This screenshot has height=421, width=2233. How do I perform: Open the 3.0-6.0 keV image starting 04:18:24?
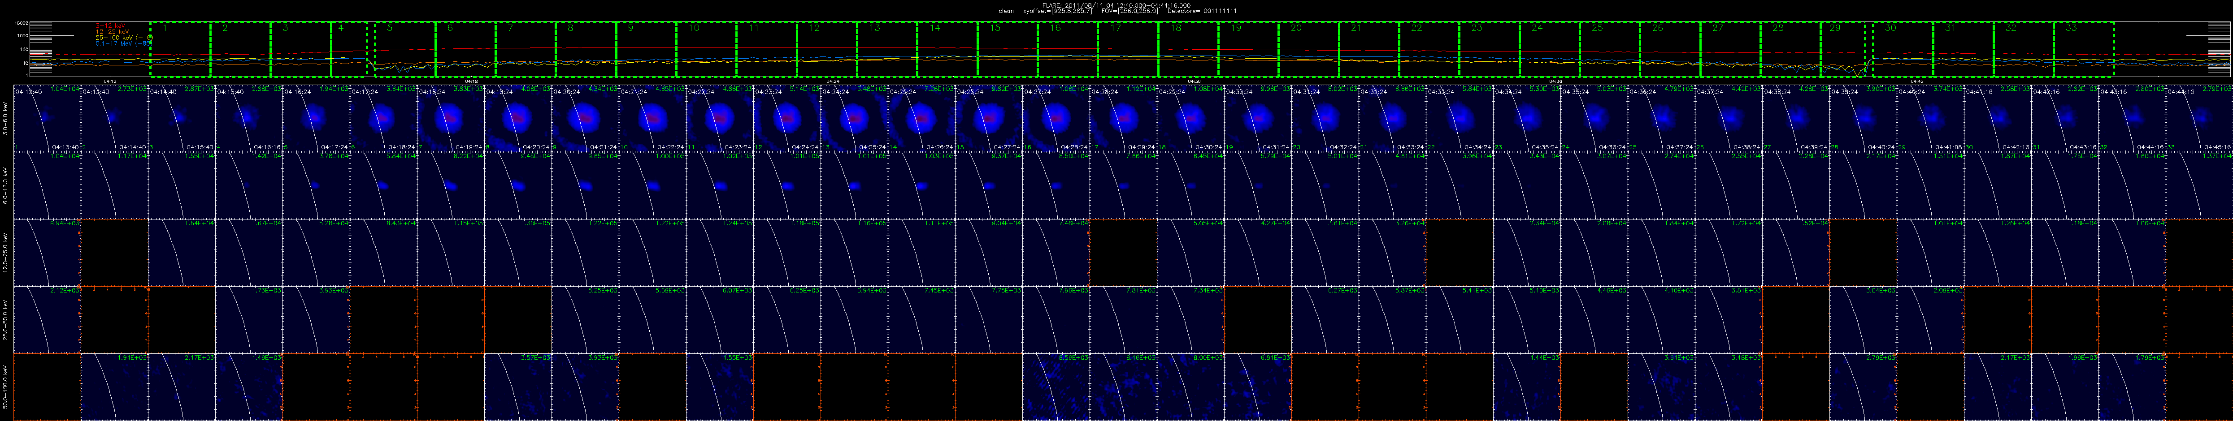[452, 118]
